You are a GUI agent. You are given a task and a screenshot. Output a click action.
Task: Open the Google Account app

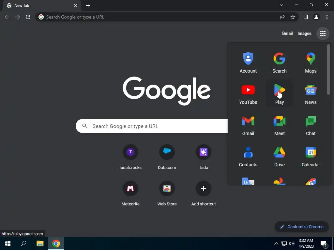(248, 63)
